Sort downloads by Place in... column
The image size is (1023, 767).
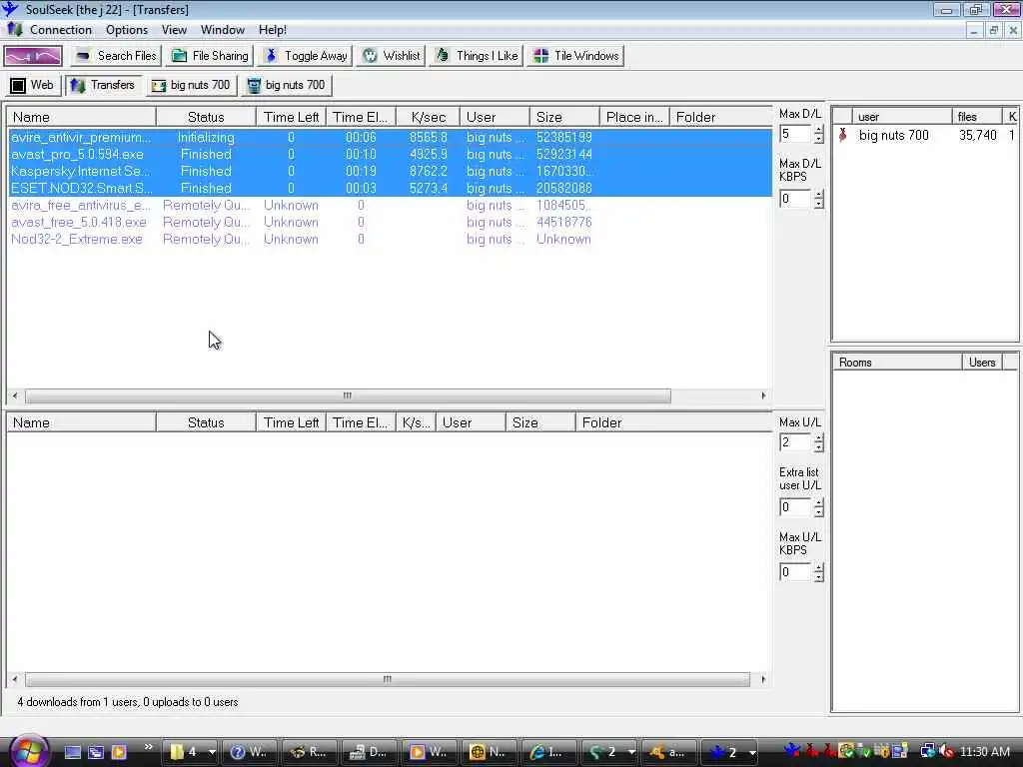(x=634, y=118)
